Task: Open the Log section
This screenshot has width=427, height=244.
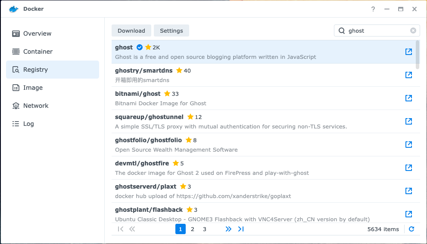Action: click(53, 124)
